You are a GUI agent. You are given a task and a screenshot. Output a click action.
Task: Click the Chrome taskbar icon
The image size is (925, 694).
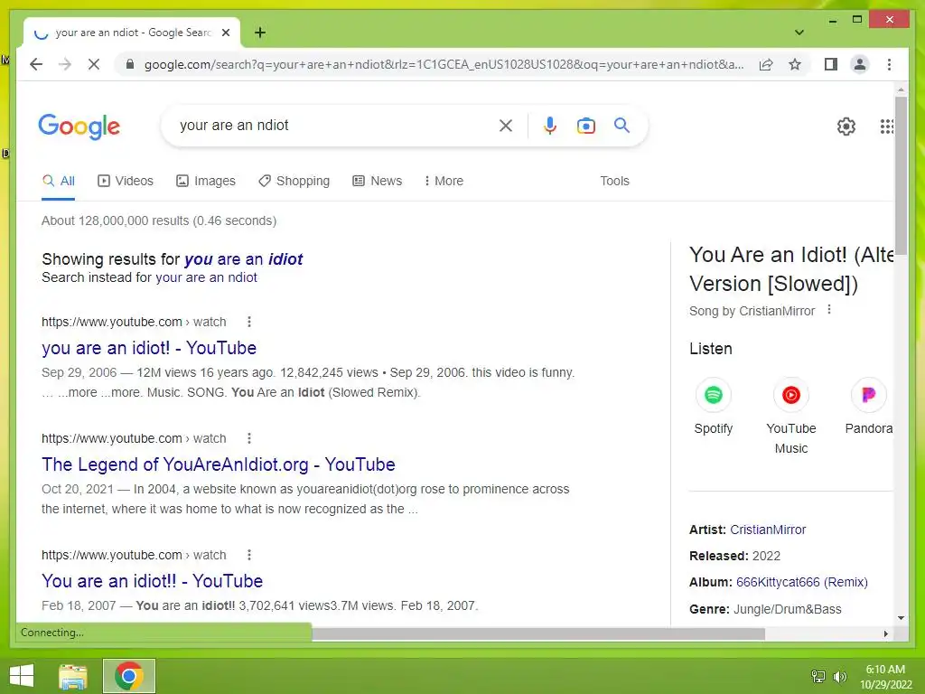point(128,676)
